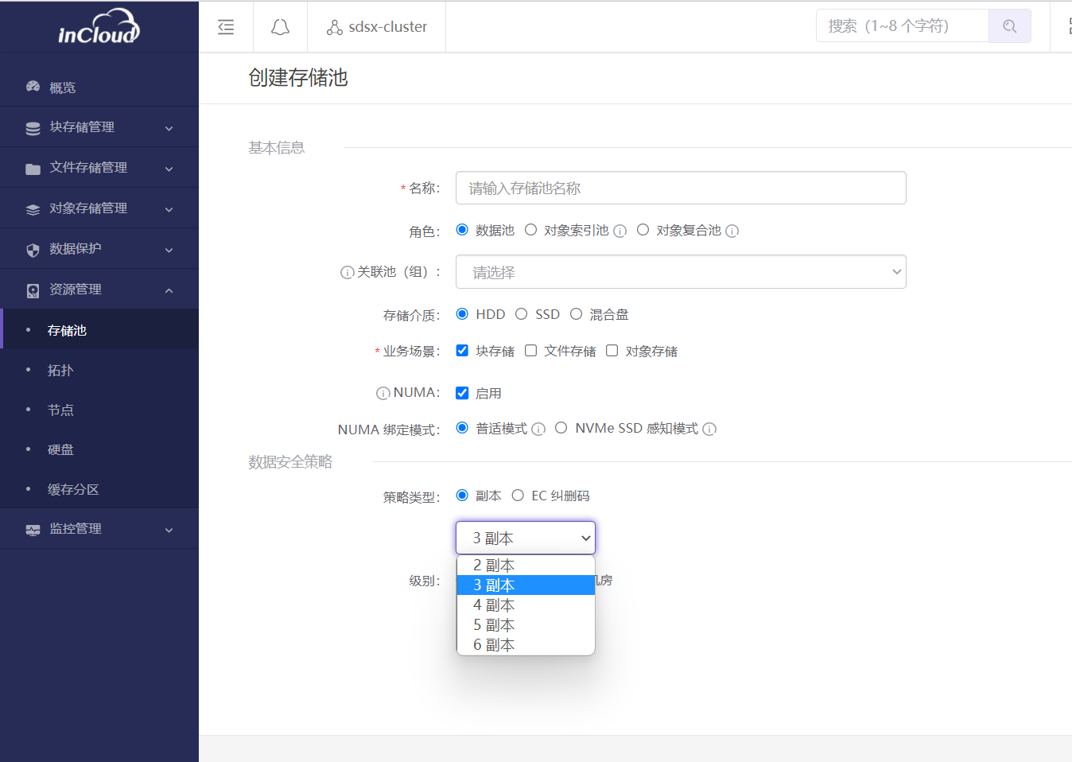Click info icon beside 关联池（组）label

[x=347, y=272]
